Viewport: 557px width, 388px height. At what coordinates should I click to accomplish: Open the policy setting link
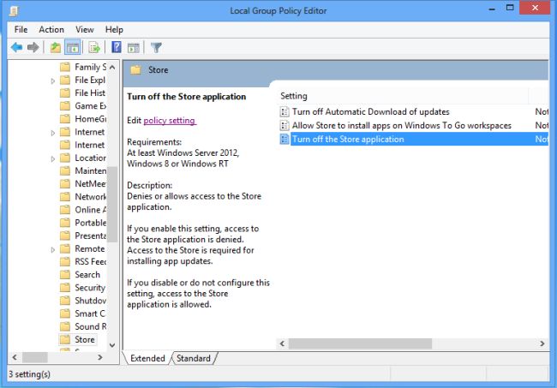coord(170,121)
